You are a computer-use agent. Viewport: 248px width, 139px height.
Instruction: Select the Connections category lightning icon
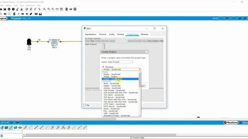(x=11, y=127)
